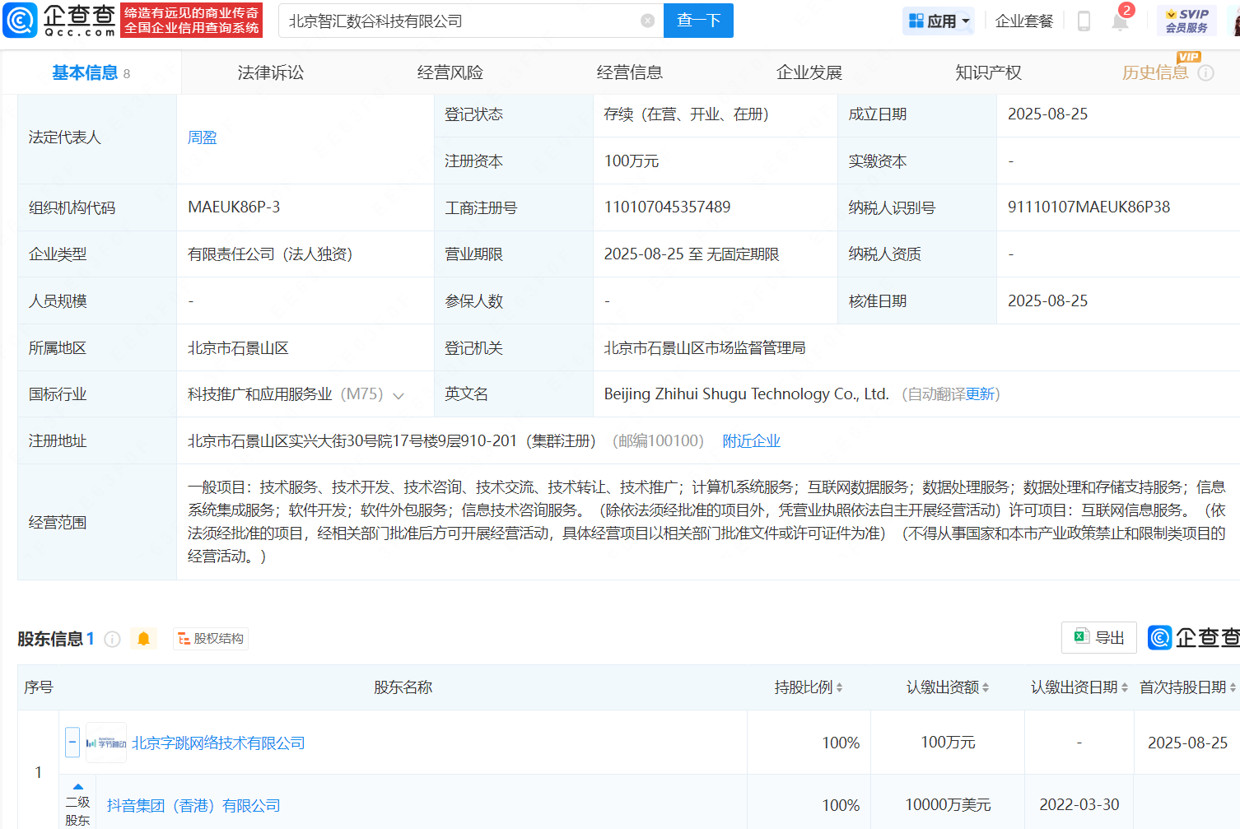Collapse the 二级股东 section arrow
This screenshot has height=829, width=1240.
click(78, 787)
